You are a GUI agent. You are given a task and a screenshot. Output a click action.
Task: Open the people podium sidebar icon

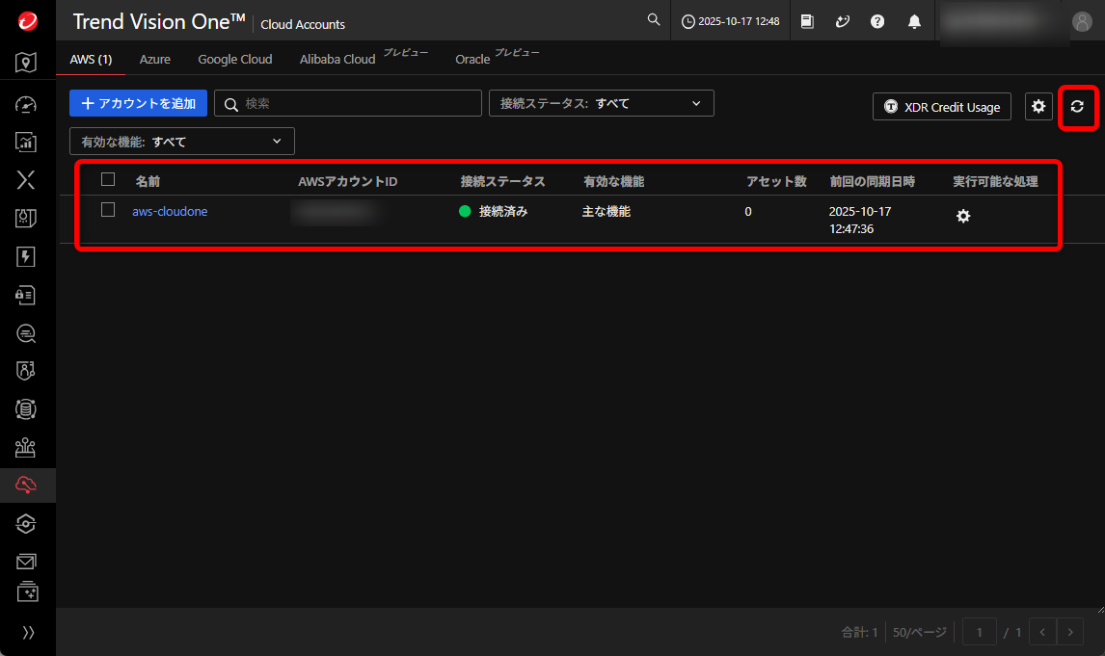point(26,447)
